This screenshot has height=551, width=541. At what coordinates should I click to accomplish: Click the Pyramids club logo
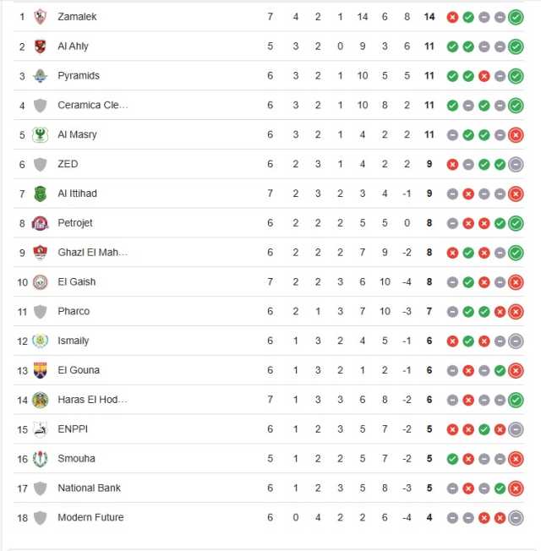tap(40, 75)
